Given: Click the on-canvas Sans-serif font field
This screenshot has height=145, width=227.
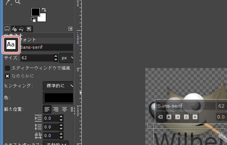Looking at the screenshot, I should pyautogui.click(x=186, y=106).
